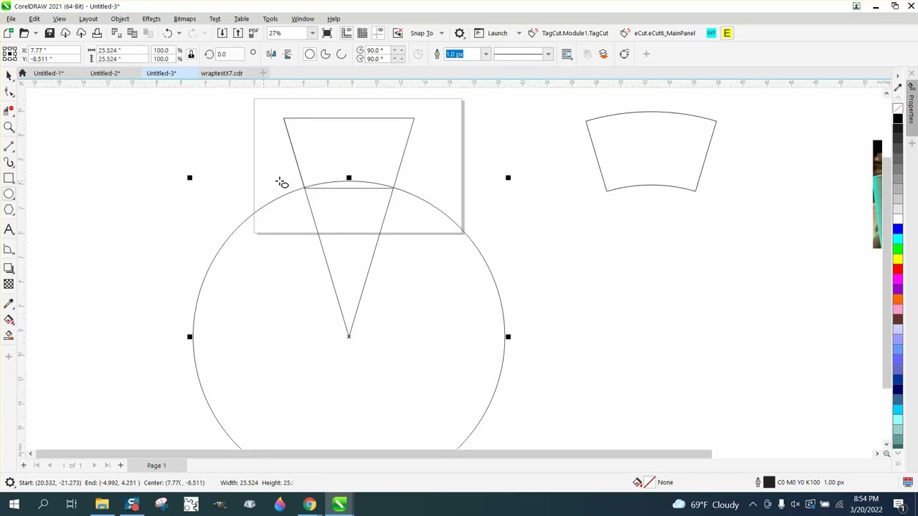The image size is (918, 516).
Task: Open the zoom level dropdown
Action: point(312,33)
